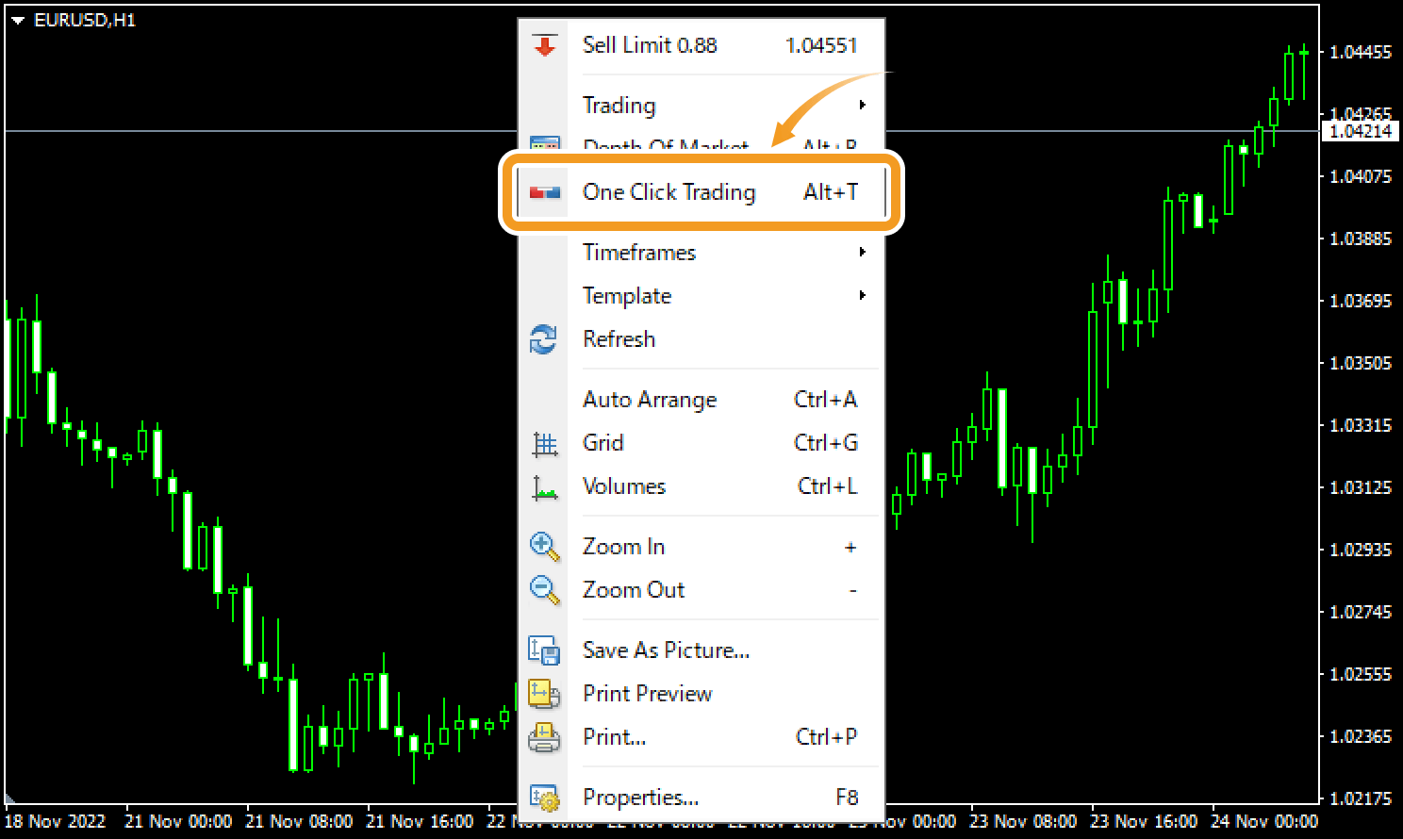Select the Save As Picture icon
The height and width of the screenshot is (839, 1403).
click(545, 650)
